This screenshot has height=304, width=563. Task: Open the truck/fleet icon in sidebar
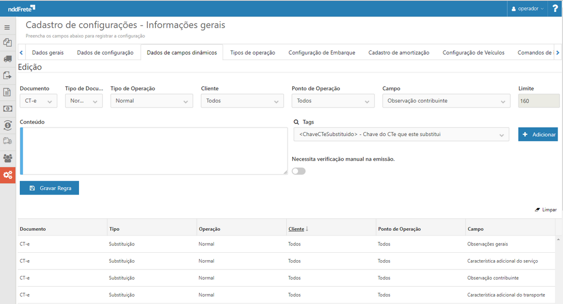[x=7, y=59]
